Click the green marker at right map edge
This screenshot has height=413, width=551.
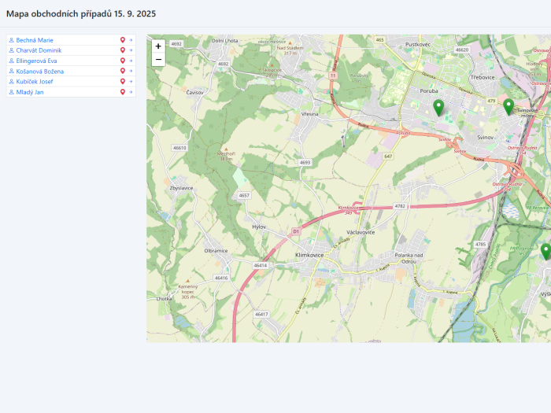[545, 251]
